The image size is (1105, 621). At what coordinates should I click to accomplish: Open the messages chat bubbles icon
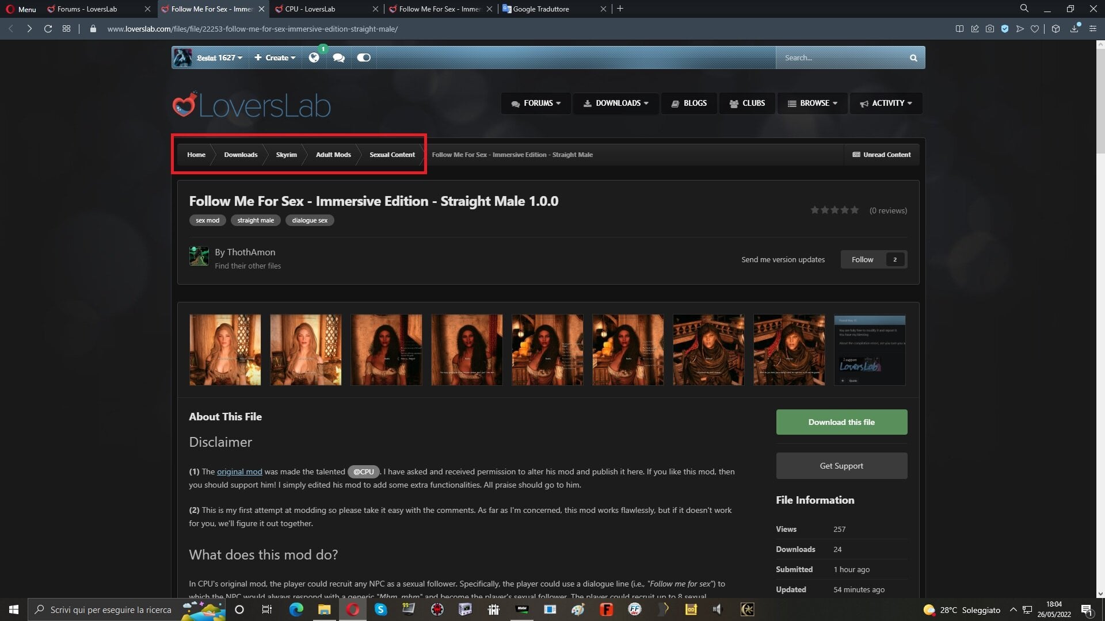(x=338, y=57)
